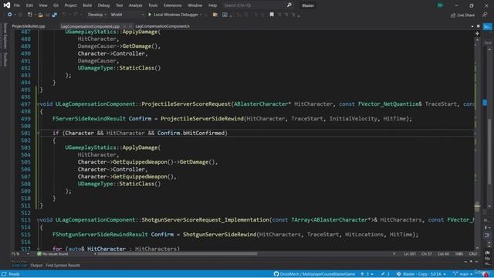Viewport: 494px width, 278px height.
Task: Collapse ProjectileServerScoreRequest function at line 497
Action: tap(38, 104)
